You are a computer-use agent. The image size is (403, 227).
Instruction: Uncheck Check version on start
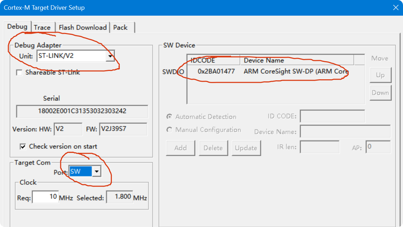click(23, 146)
